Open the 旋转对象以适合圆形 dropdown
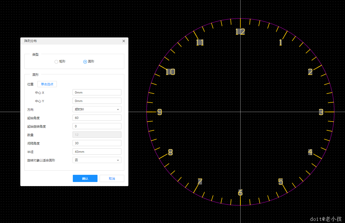Viewport: 345px width, 223px height. pyautogui.click(x=97, y=160)
